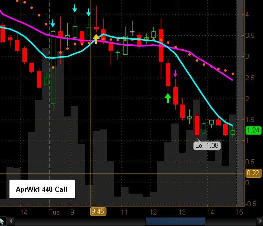Click the green 1.24 last price label

pos(254,130)
